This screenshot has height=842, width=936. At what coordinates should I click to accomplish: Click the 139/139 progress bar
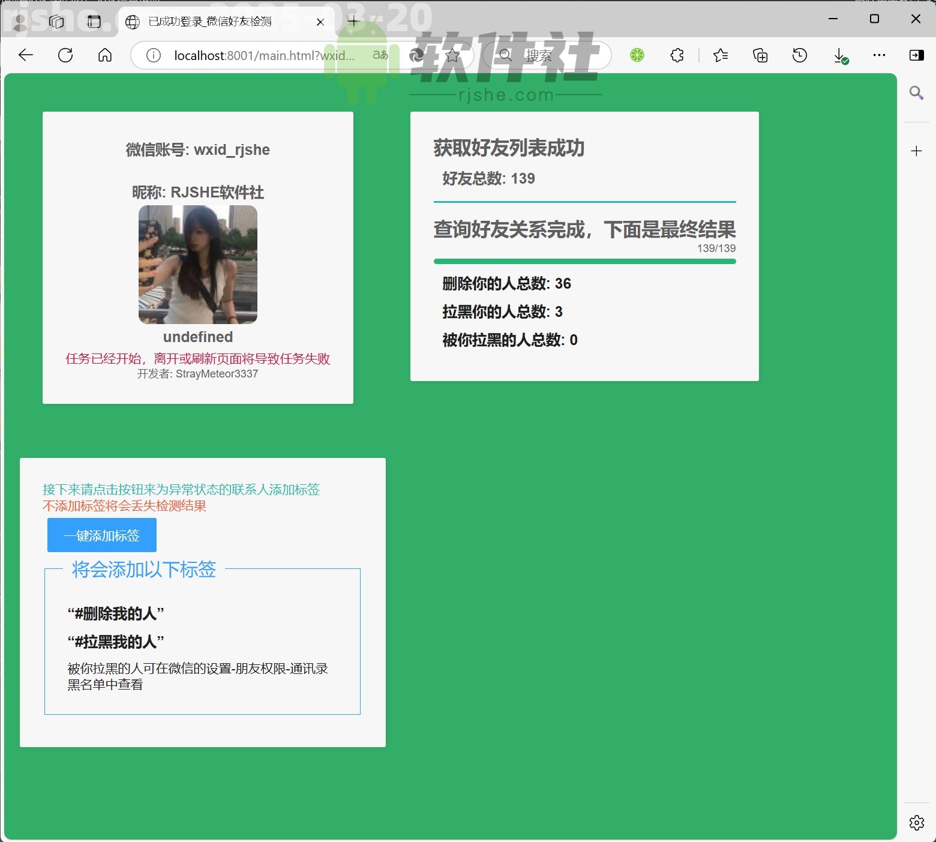coord(585,260)
